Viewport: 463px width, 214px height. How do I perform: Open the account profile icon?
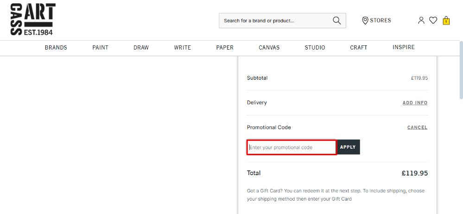point(421,20)
